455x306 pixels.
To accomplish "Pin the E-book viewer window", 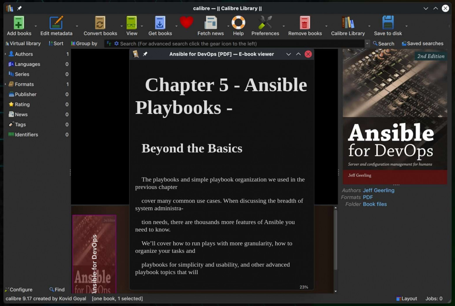I will pyautogui.click(x=145, y=54).
